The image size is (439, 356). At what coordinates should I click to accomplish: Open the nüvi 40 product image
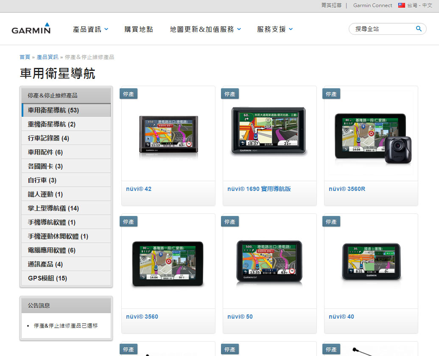(x=371, y=261)
